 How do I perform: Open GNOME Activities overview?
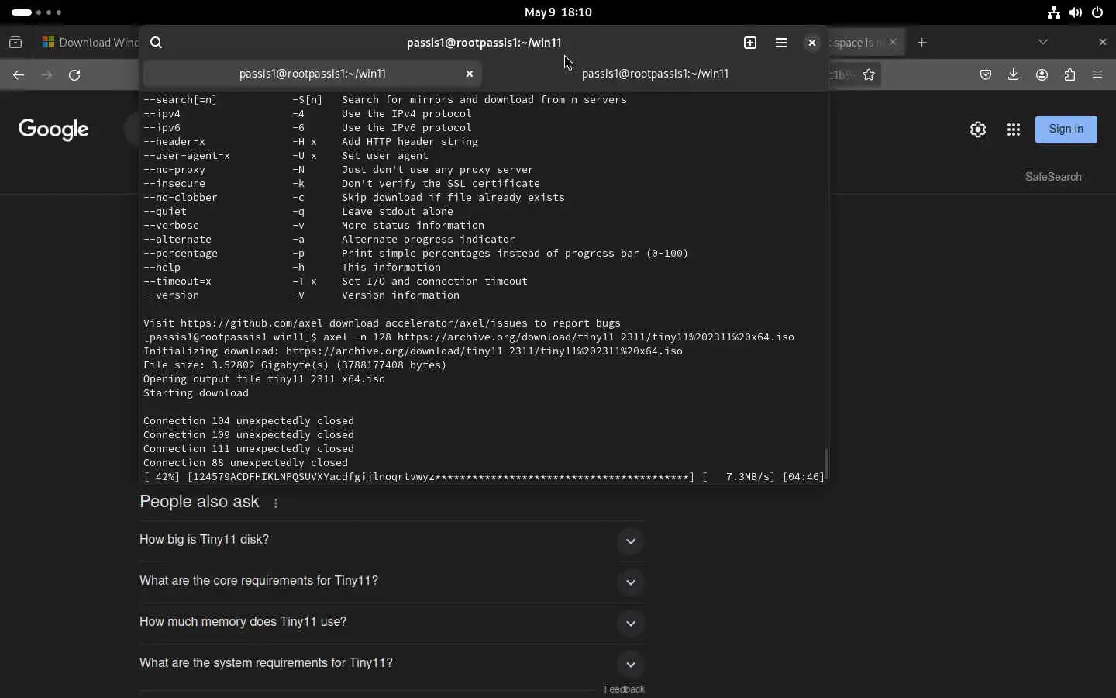(36, 12)
